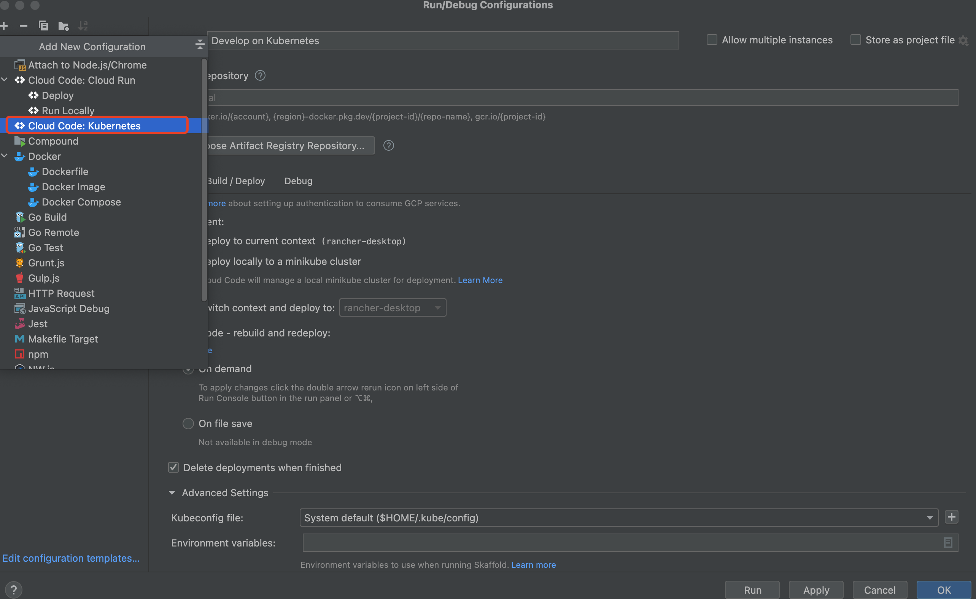Click the question mark help button at bottom left
The width and height of the screenshot is (976, 599).
[13, 589]
